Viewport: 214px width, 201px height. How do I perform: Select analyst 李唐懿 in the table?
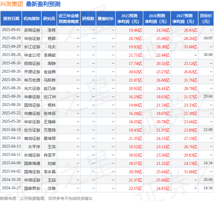(x=50, y=55)
